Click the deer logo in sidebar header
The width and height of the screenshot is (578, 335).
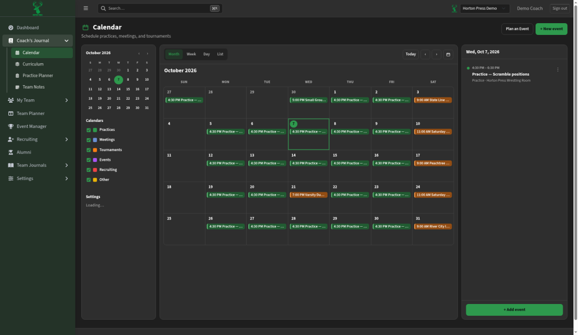(x=37, y=8)
